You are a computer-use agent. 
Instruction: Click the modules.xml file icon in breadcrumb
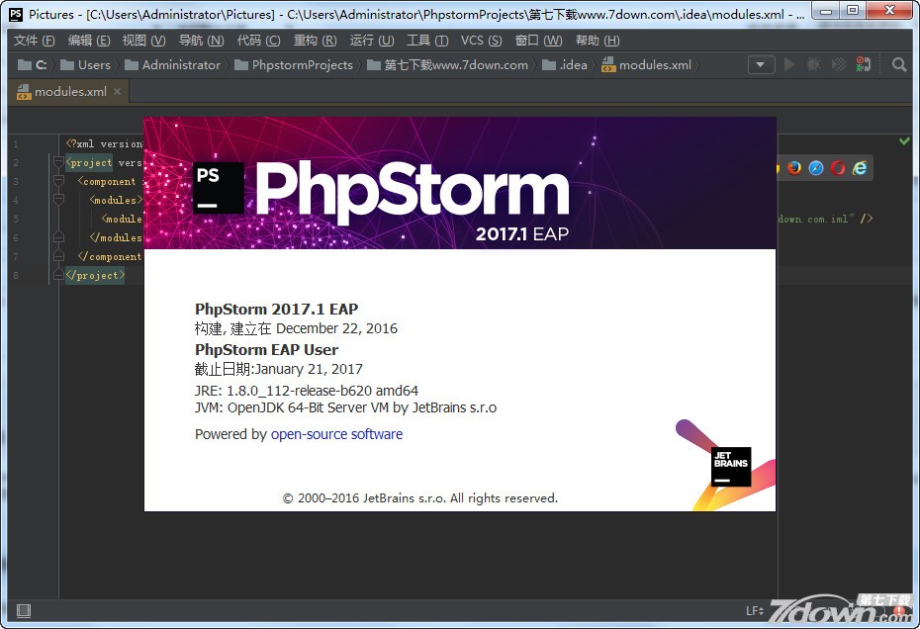click(608, 64)
